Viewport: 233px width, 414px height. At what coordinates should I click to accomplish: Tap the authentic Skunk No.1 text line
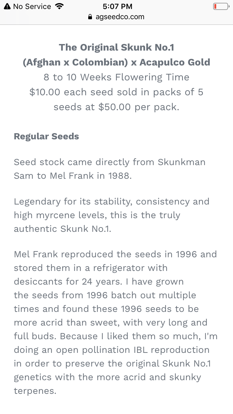(x=63, y=229)
